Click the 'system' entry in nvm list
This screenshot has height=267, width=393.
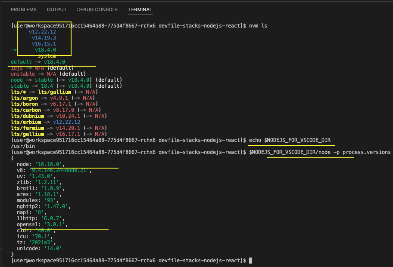tap(47, 56)
